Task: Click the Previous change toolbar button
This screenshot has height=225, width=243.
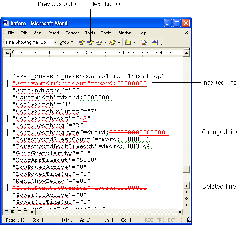Action: pyautogui.click(x=82, y=42)
